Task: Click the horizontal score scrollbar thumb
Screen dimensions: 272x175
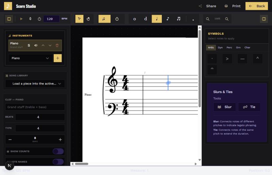Action: [82, 164]
